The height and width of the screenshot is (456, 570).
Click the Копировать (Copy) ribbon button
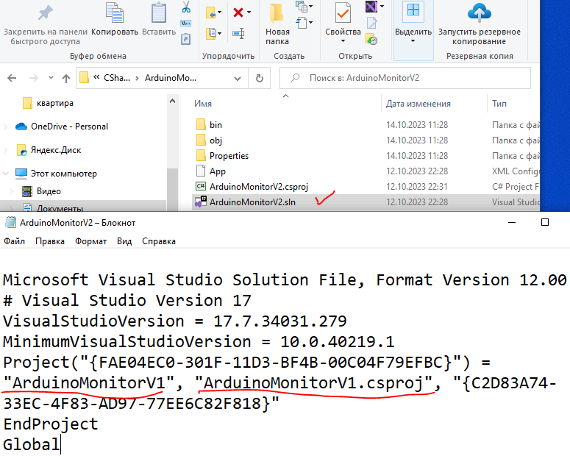click(x=115, y=20)
